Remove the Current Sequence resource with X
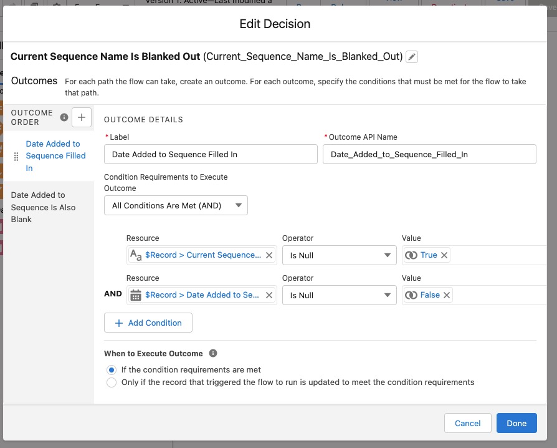The image size is (557, 448). [x=269, y=255]
